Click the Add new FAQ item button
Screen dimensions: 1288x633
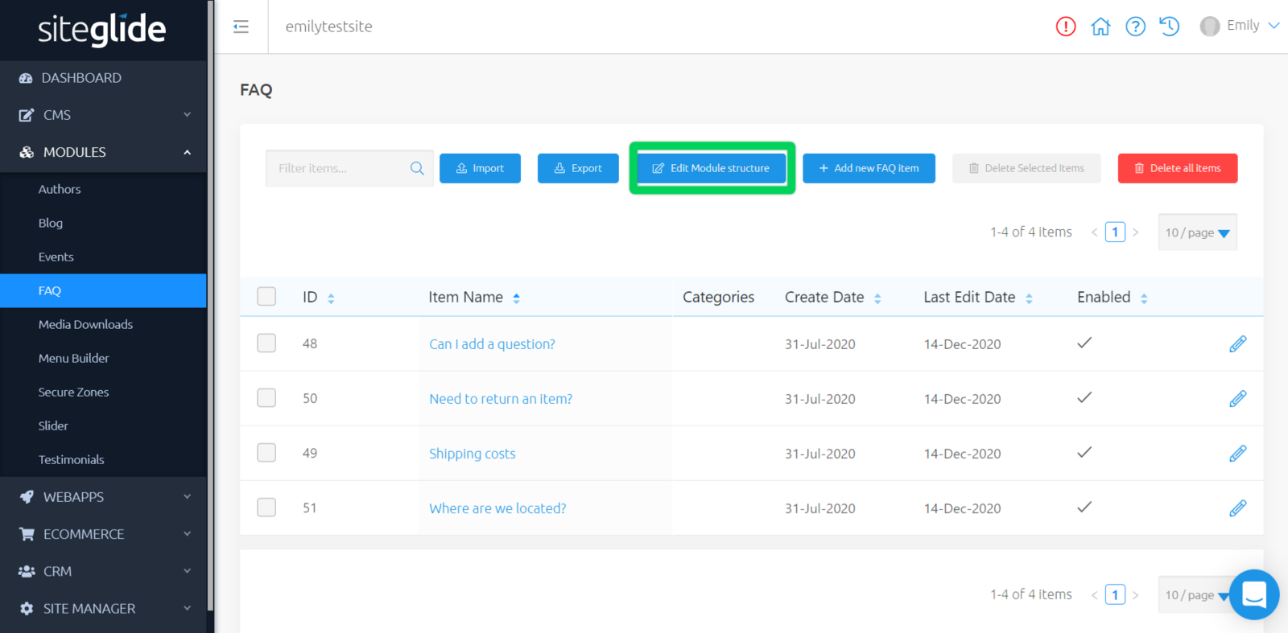point(869,168)
